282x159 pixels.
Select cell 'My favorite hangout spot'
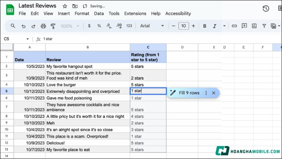(x=88, y=66)
